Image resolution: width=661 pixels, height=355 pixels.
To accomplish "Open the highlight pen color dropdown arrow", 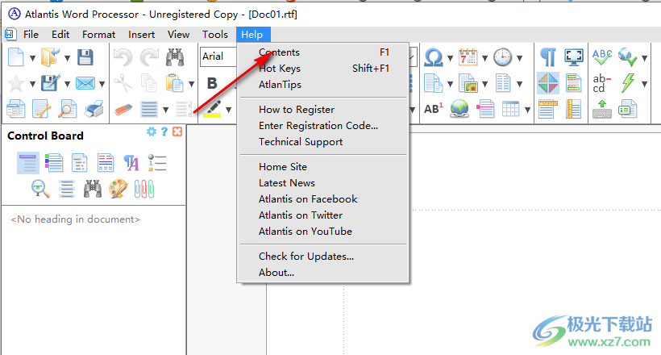I will 229,109.
